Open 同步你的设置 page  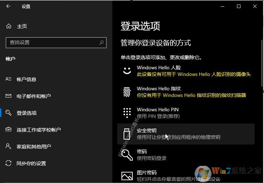(x=31, y=163)
